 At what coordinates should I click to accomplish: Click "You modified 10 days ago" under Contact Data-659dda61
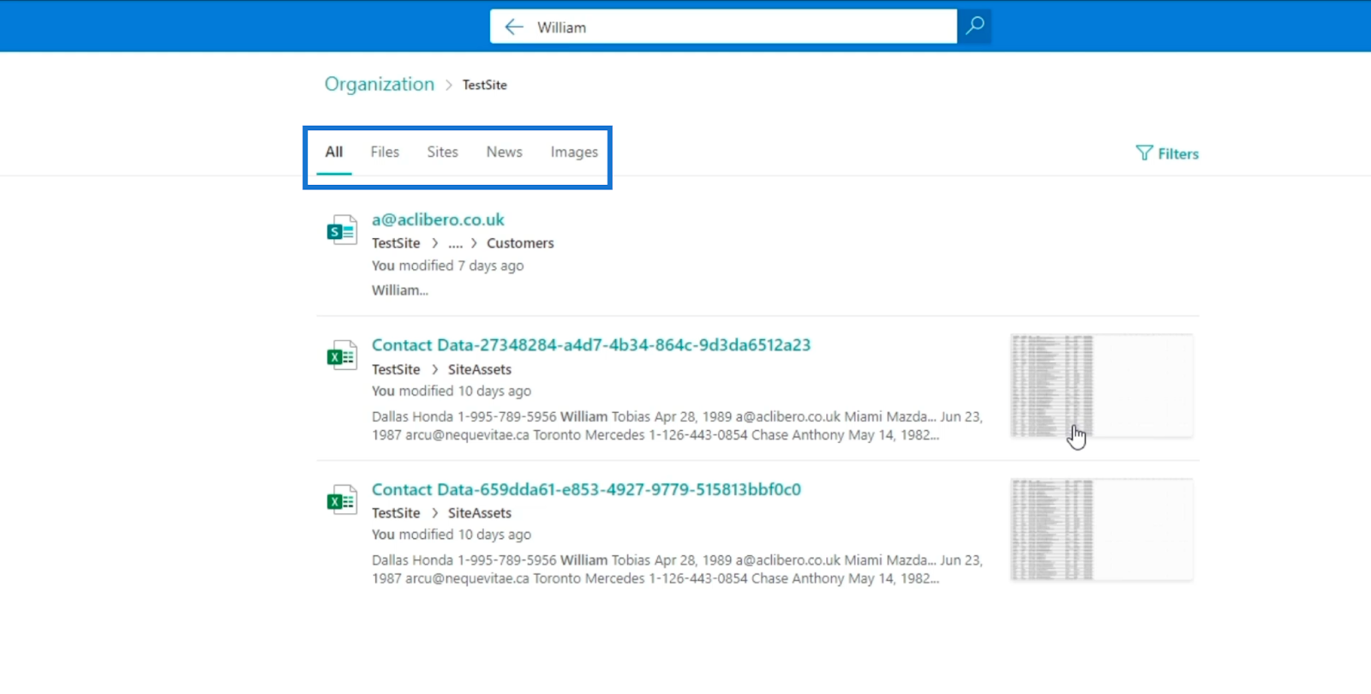click(x=452, y=535)
